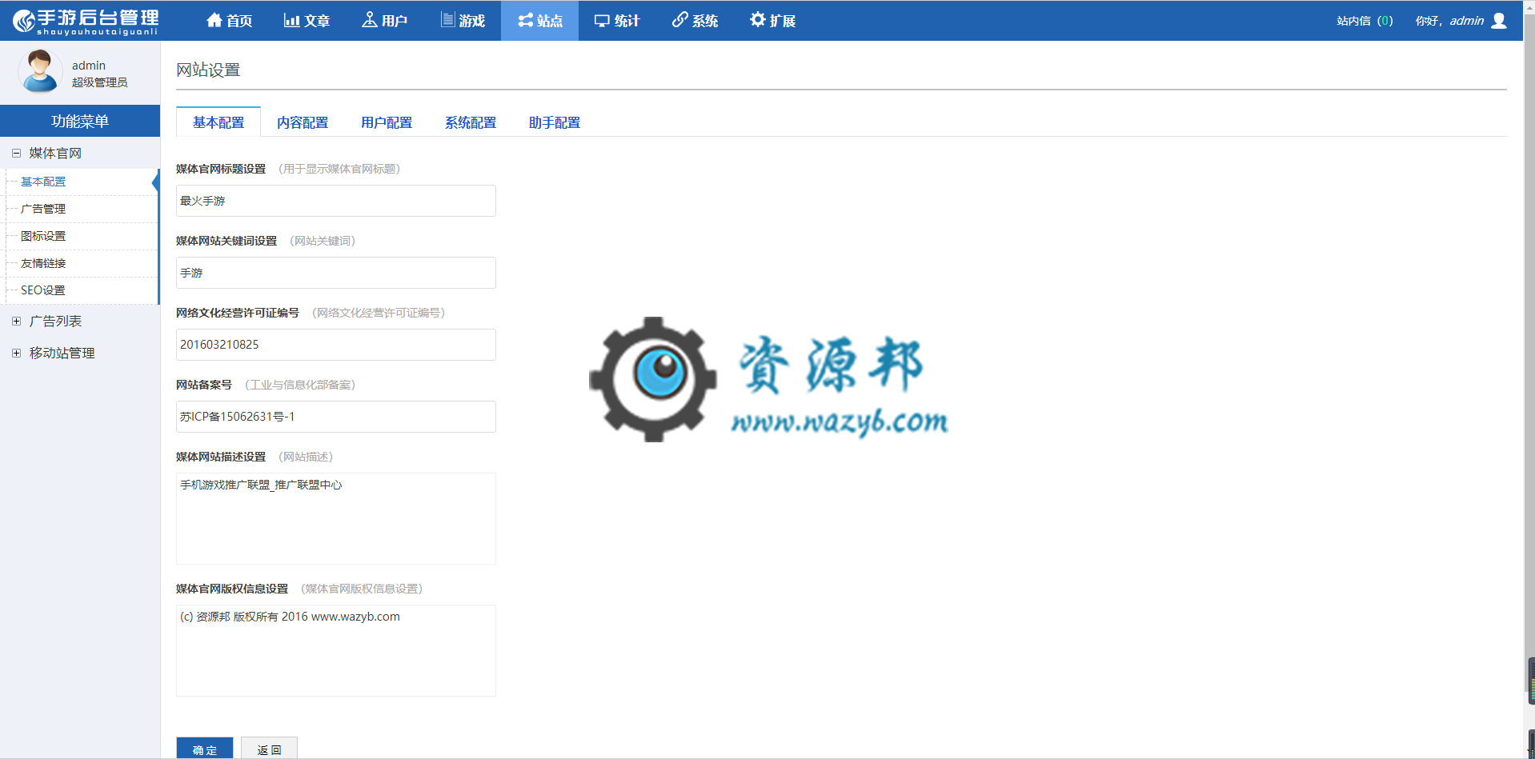Click the 版权信息设置 textarea
The image size is (1535, 759).
336,650
